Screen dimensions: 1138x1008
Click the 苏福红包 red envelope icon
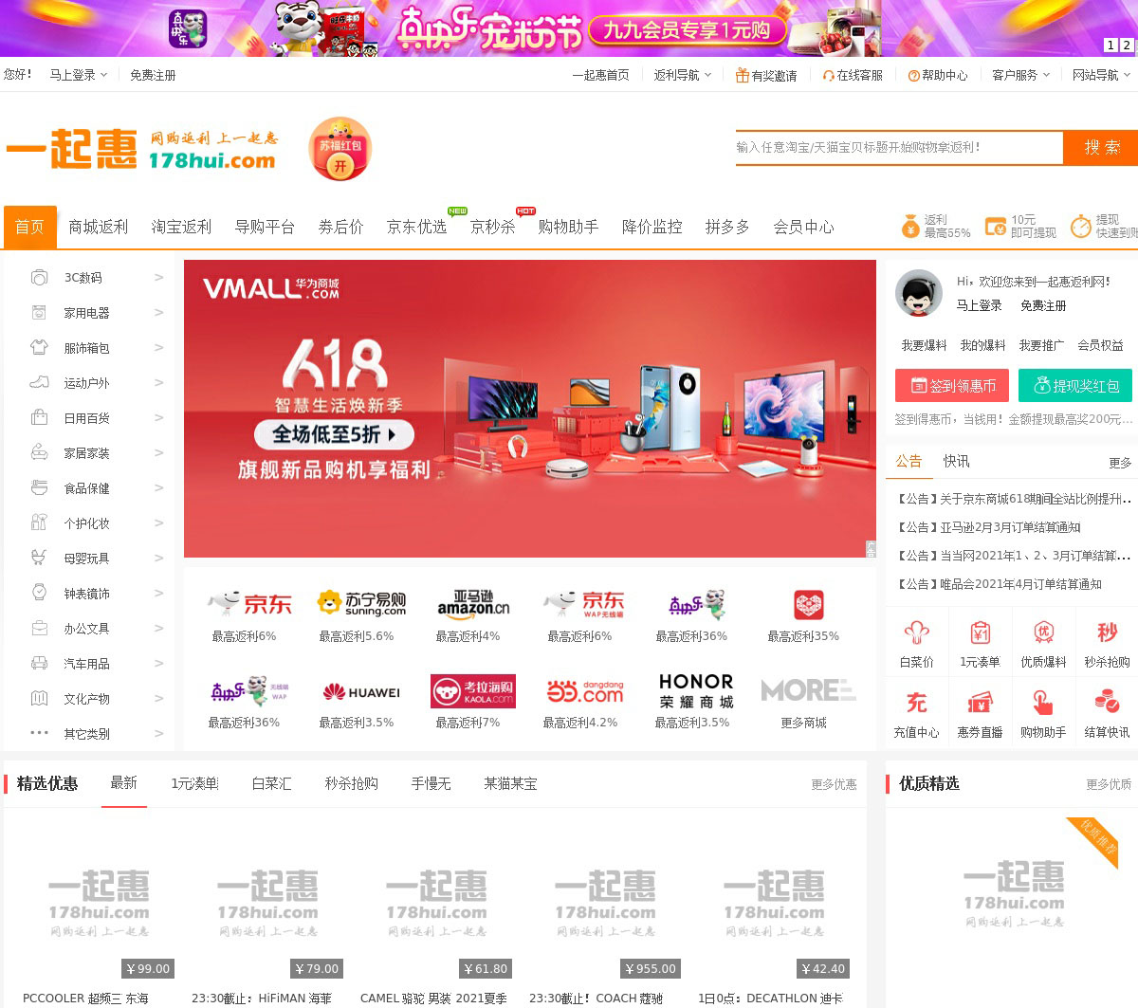pyautogui.click(x=340, y=149)
